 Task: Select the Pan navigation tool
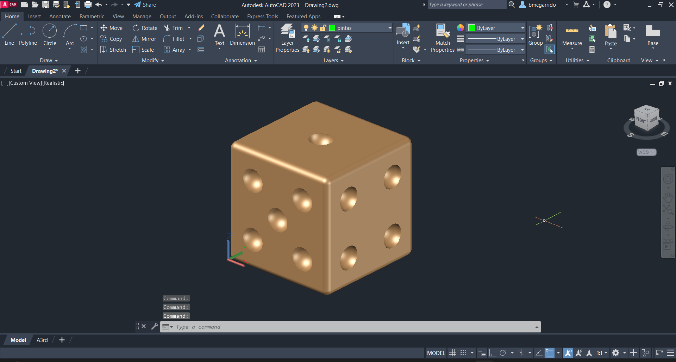(668, 197)
